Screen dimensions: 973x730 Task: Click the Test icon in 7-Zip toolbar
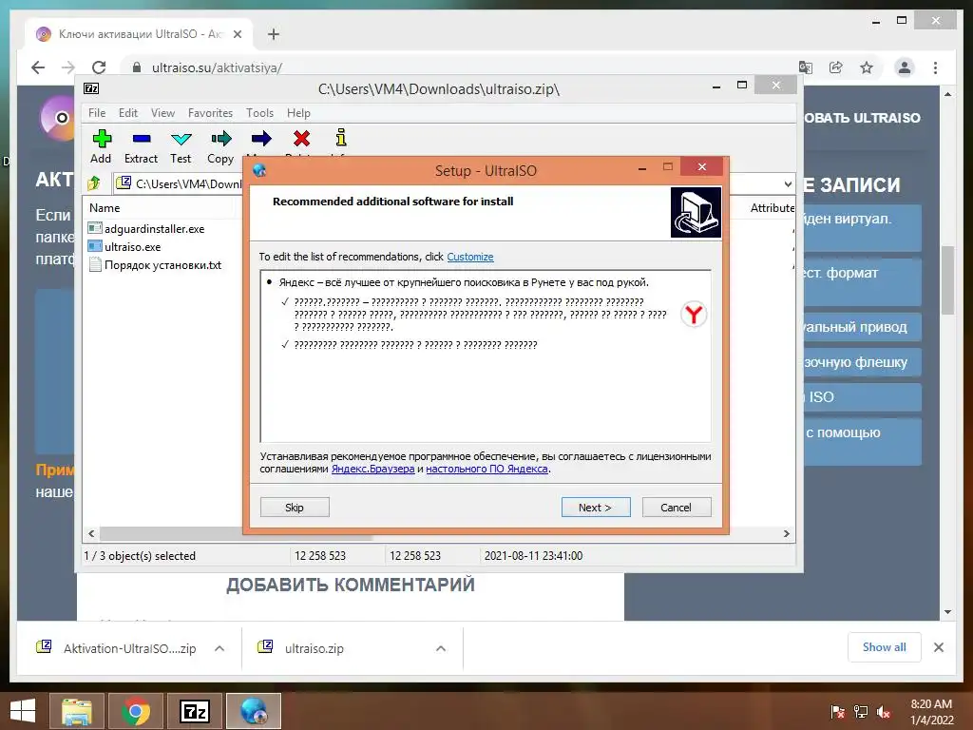click(x=181, y=139)
